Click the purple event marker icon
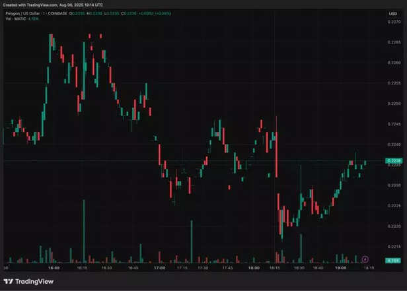The image size is (407, 291). [x=365, y=259]
